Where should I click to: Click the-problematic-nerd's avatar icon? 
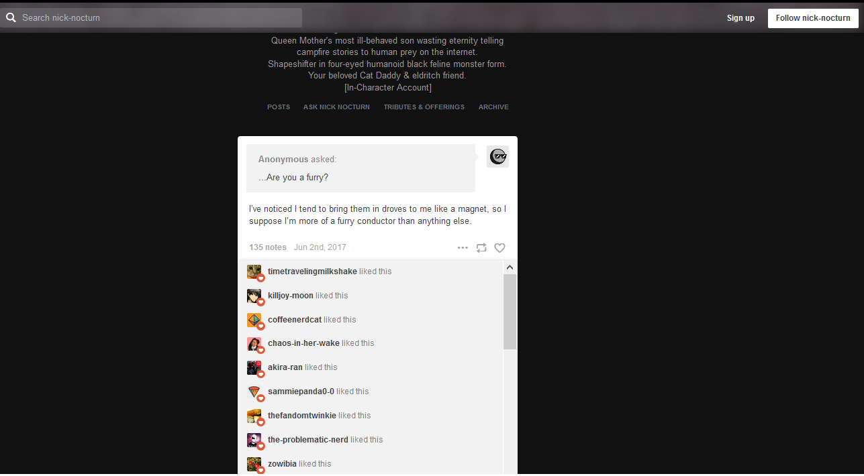click(254, 440)
